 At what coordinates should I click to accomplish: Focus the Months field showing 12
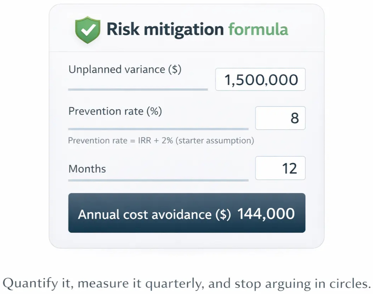[x=280, y=168]
